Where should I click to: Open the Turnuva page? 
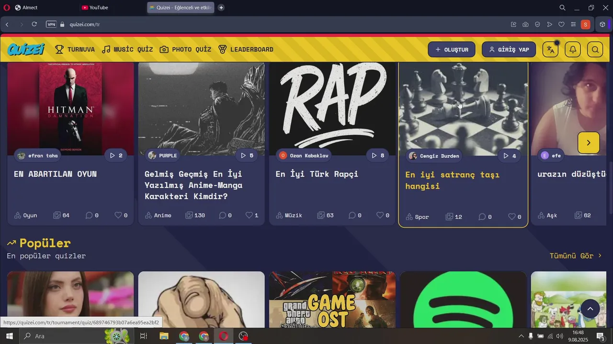[x=75, y=49]
